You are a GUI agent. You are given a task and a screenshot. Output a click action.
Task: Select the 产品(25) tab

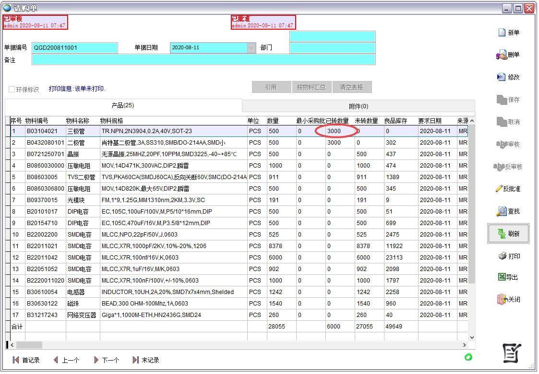click(x=123, y=105)
